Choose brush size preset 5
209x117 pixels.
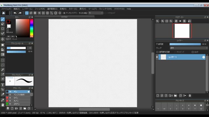[189, 106]
